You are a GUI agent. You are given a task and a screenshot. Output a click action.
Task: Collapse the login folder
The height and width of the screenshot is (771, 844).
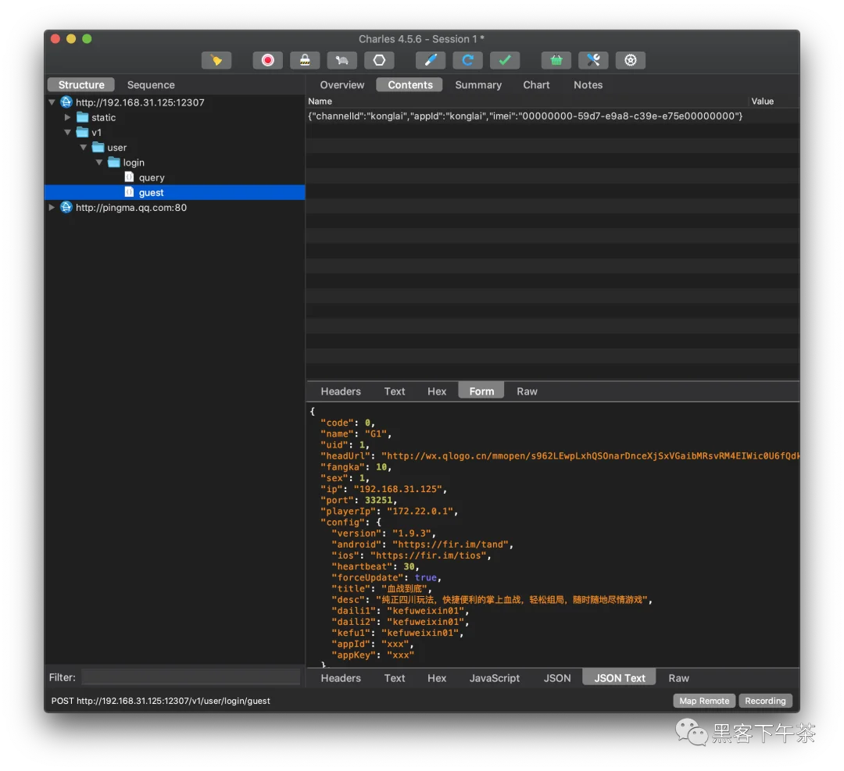99,162
